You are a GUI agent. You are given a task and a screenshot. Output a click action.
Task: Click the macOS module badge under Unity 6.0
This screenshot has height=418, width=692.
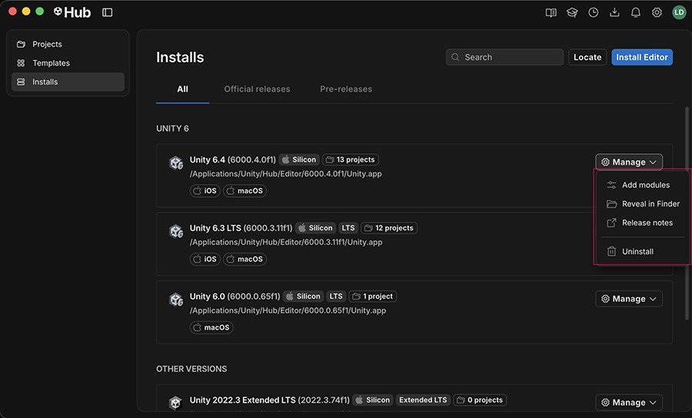pos(211,327)
